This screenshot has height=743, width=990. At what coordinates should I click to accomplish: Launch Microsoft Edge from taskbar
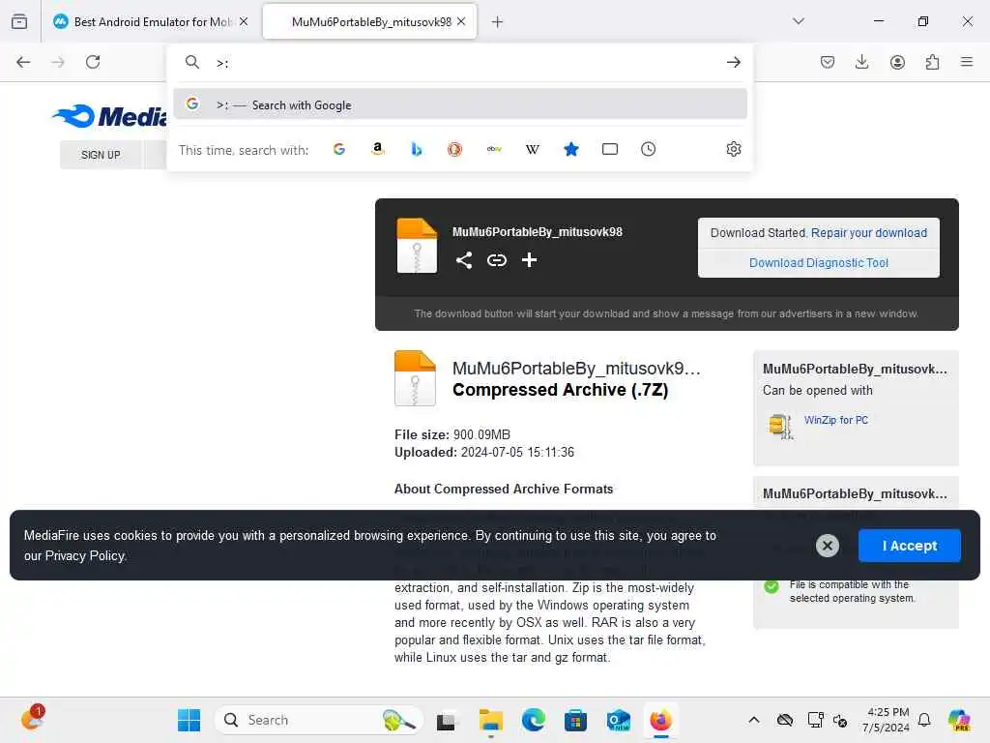pyautogui.click(x=534, y=720)
